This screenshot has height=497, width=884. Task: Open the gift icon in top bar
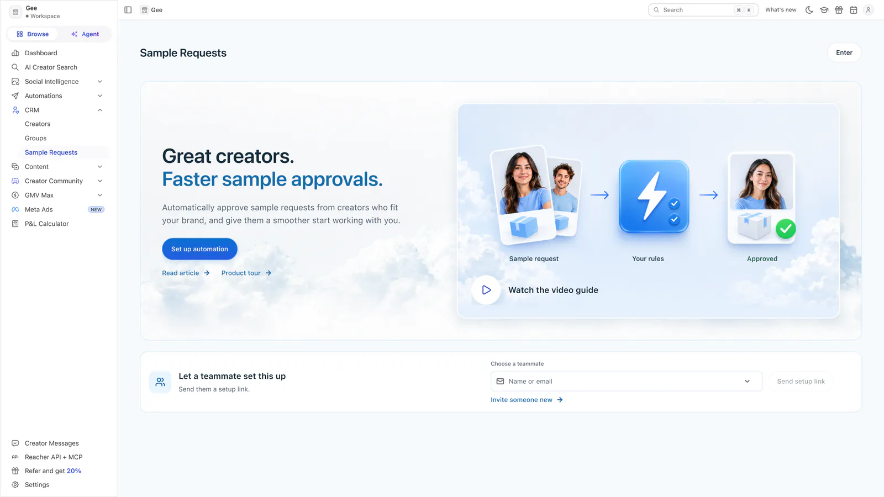point(839,10)
